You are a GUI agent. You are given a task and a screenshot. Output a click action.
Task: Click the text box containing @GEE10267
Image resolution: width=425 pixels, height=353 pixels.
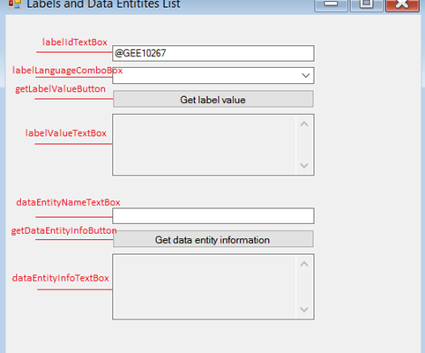(x=213, y=53)
